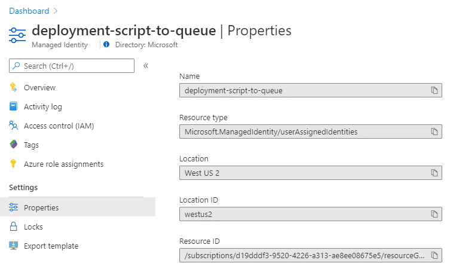Select Properties under Settings
This screenshot has width=450, height=266.
point(78,207)
